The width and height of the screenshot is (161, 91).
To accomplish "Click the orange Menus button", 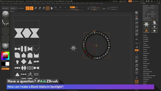I will coord(130,1).
